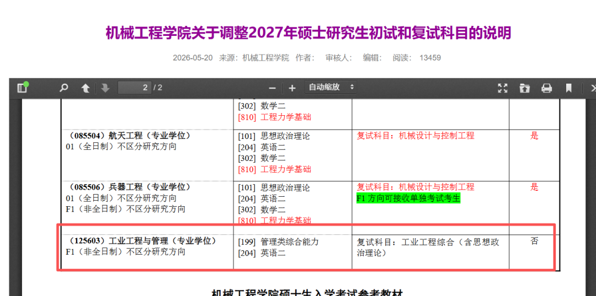
Task: Click (085506) 兵器工程（专业学位）
Action: point(128,187)
